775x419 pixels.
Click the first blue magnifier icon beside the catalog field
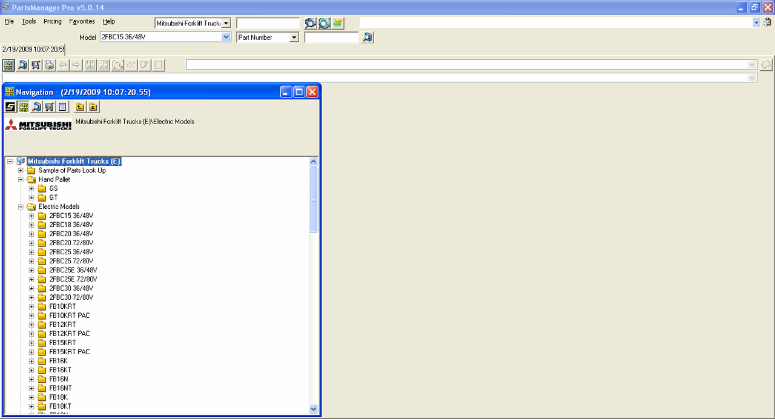pos(311,23)
